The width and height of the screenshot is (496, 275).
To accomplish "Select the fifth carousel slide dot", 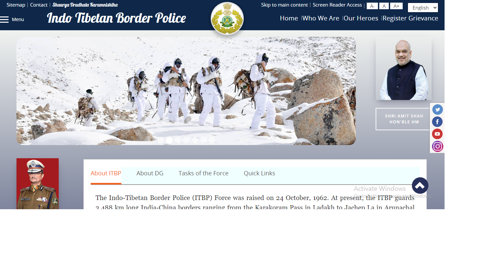I will pos(195,140).
